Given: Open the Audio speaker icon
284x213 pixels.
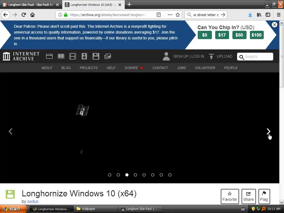Looking at the screenshot, I should pyautogui.click(x=84, y=56).
